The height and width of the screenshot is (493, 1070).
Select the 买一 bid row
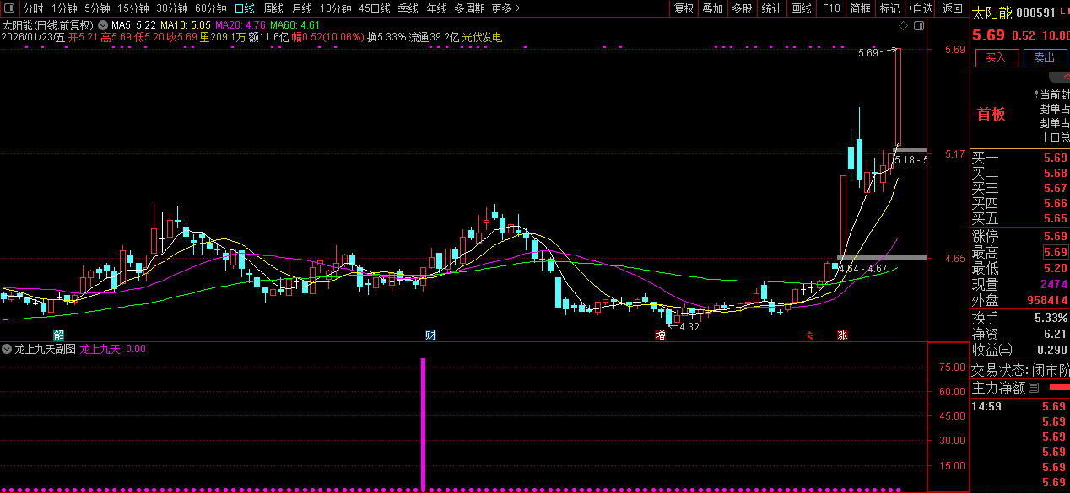click(1020, 158)
